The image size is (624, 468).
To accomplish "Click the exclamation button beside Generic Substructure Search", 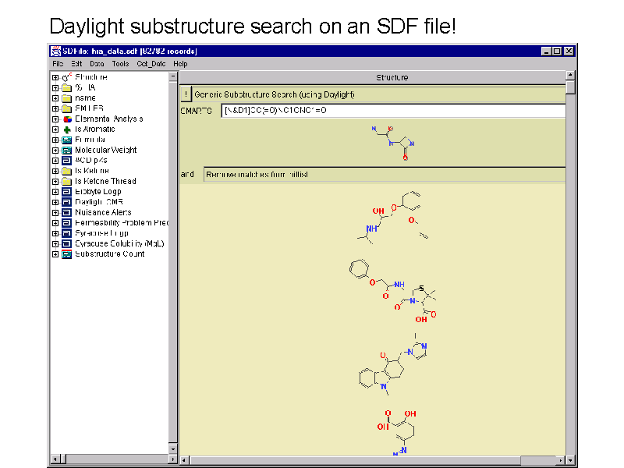I will (x=186, y=94).
